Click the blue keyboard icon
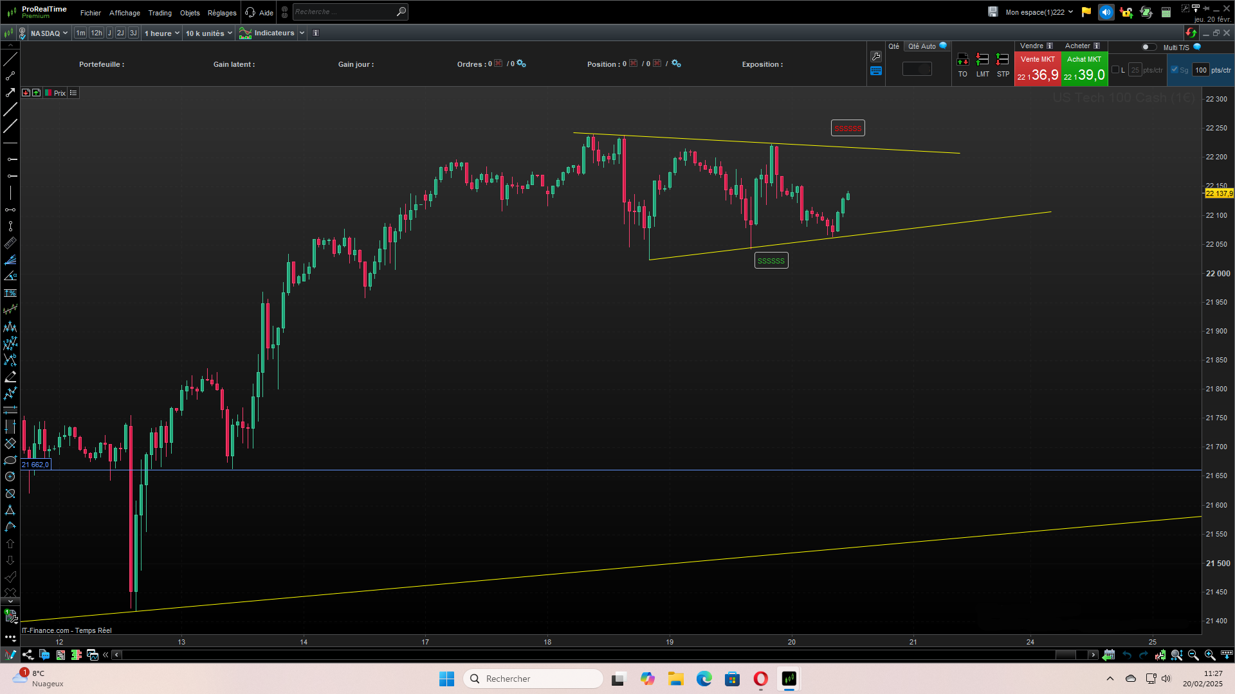The width and height of the screenshot is (1235, 694). [x=875, y=71]
